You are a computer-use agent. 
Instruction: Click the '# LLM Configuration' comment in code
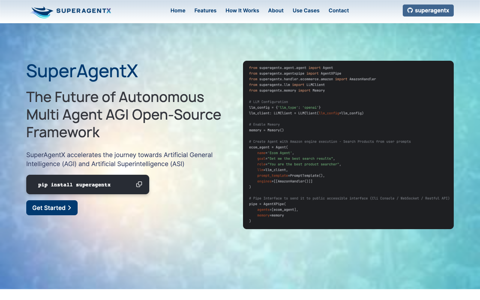[x=268, y=102]
